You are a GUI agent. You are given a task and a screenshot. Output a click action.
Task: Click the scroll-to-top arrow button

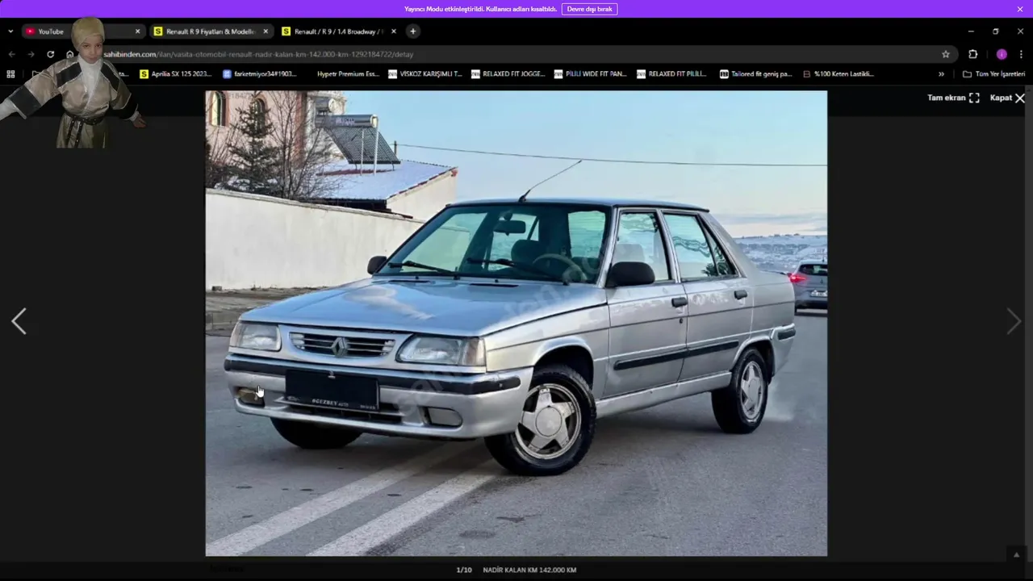pos(1017,554)
